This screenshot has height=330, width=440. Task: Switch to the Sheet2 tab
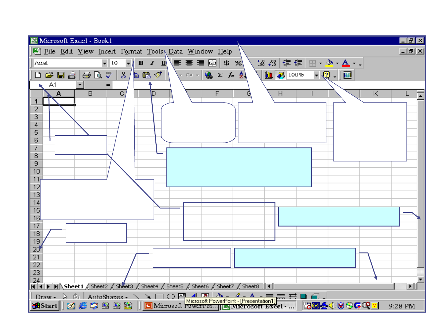click(x=99, y=286)
